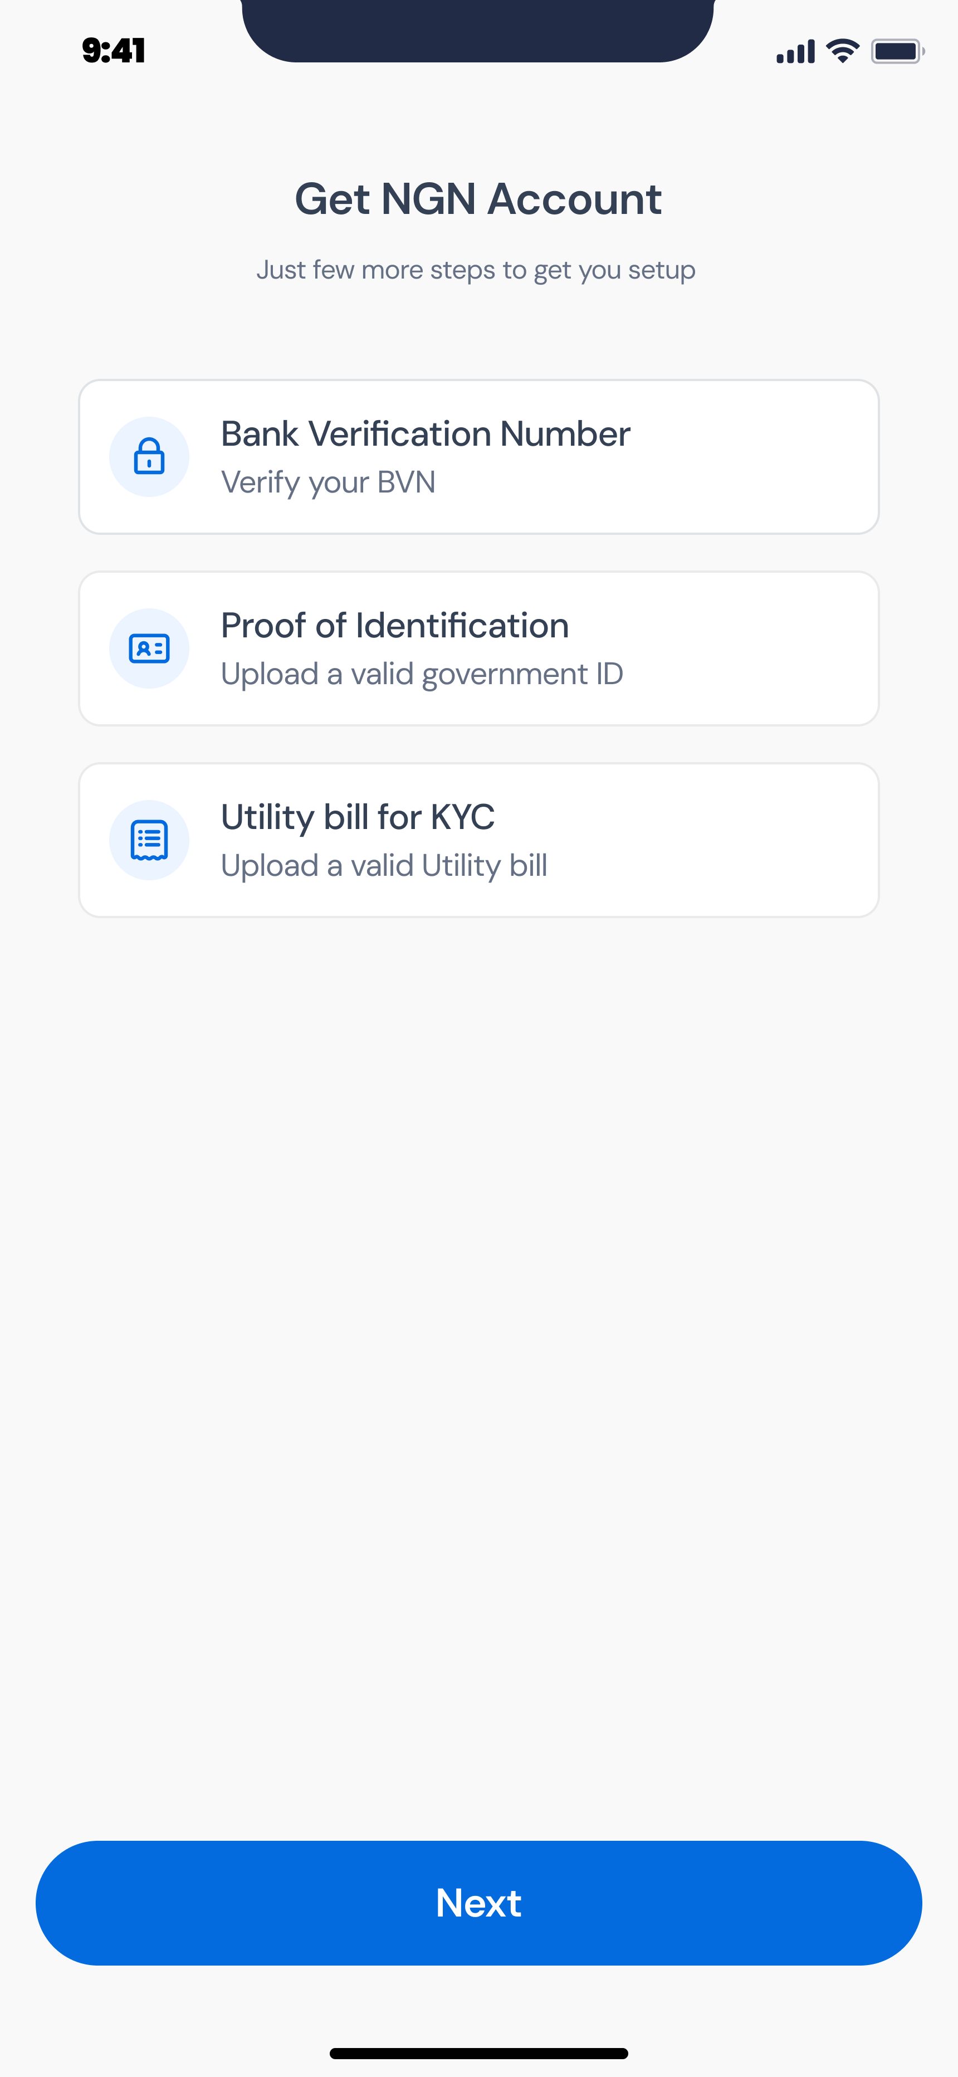Tap the home indicator bar

click(x=478, y=2053)
